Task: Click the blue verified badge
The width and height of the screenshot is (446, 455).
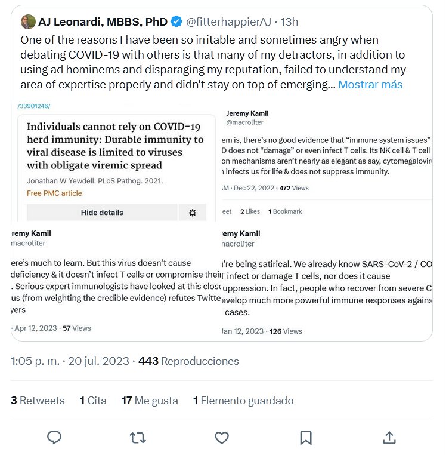Action: point(176,22)
